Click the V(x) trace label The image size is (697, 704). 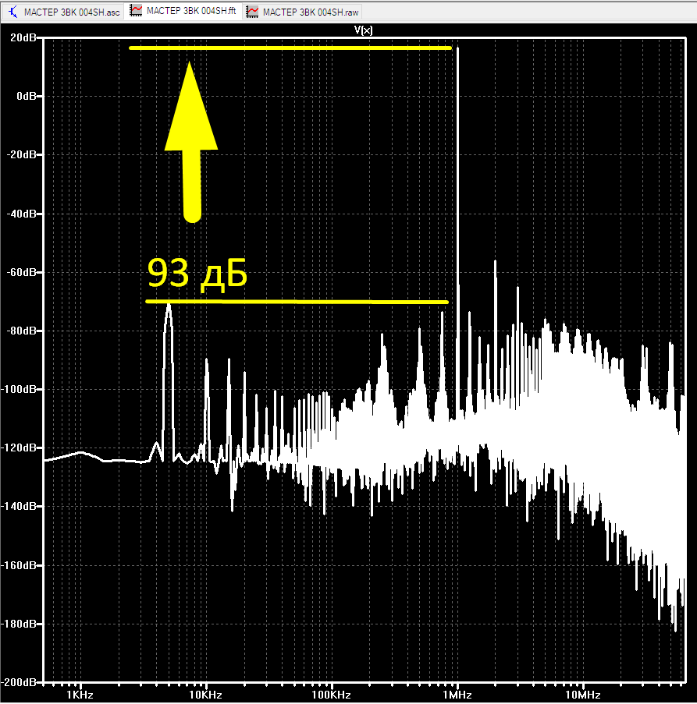pyautogui.click(x=363, y=30)
